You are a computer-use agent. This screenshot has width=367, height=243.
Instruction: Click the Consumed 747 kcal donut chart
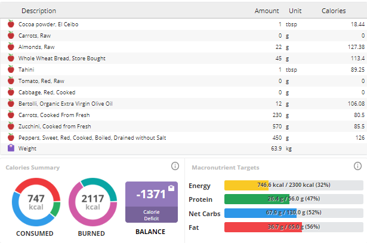pyautogui.click(x=36, y=202)
